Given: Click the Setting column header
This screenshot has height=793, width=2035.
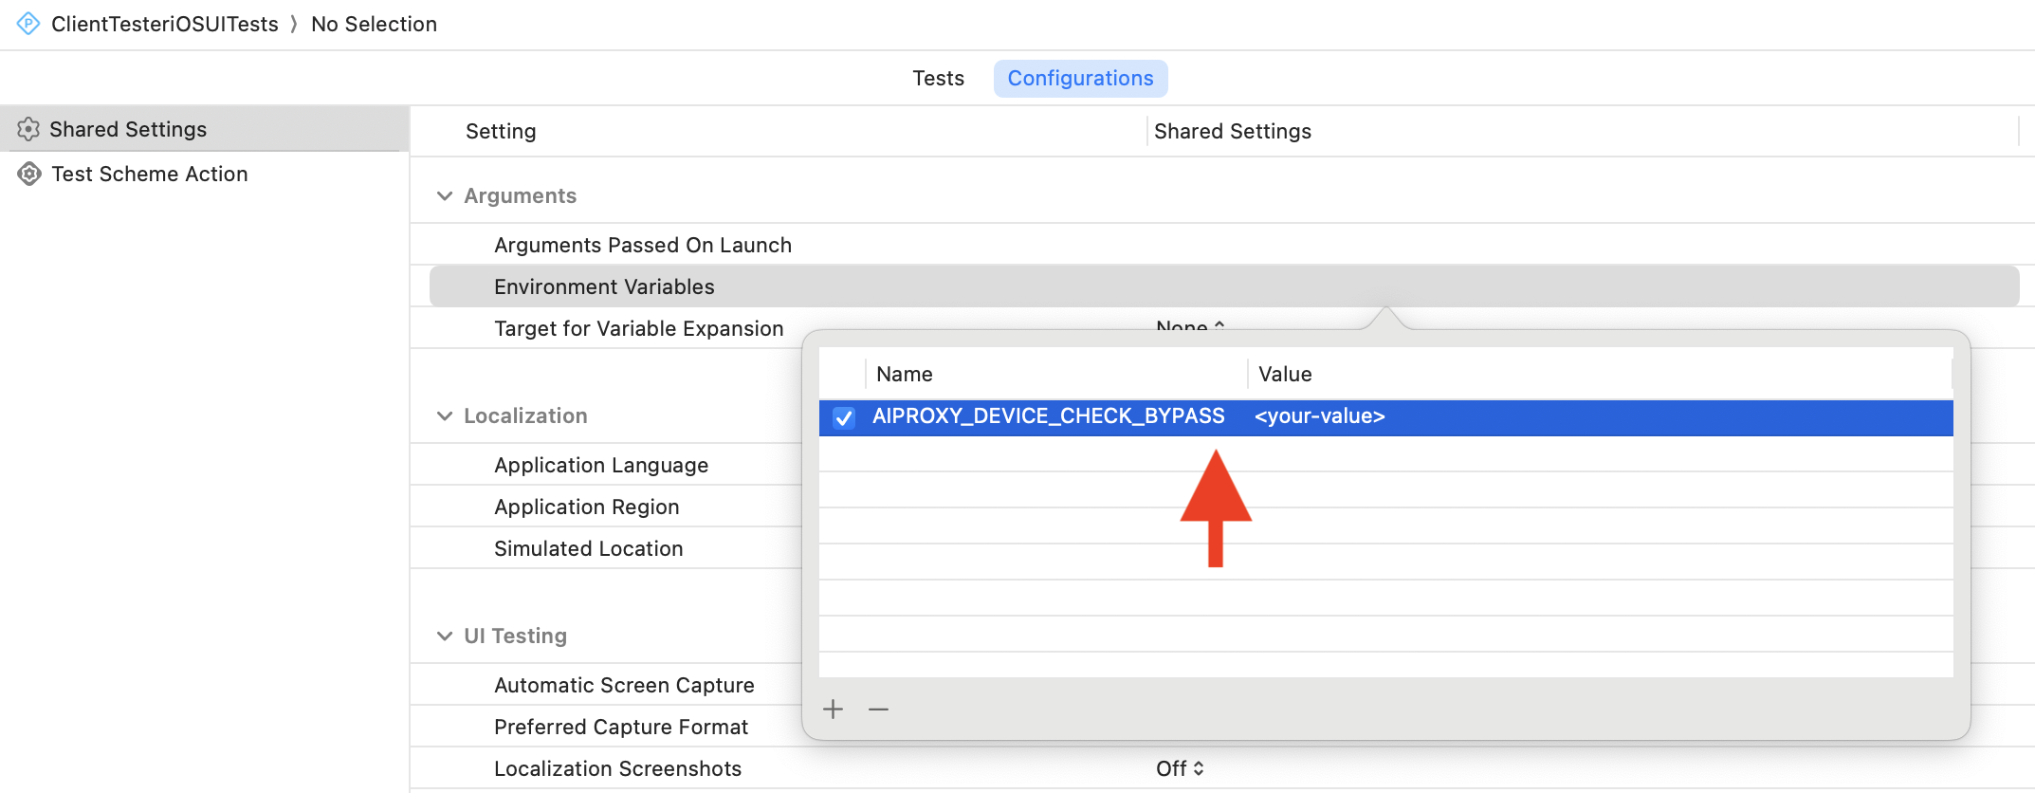Looking at the screenshot, I should click(x=501, y=131).
